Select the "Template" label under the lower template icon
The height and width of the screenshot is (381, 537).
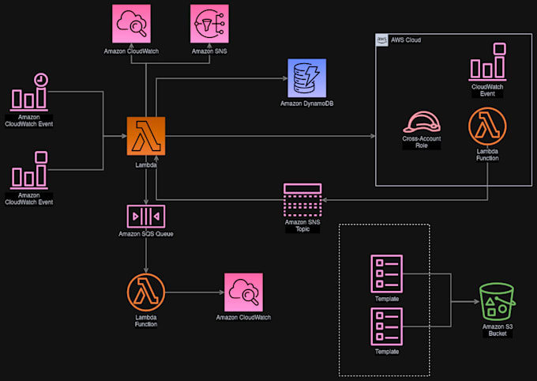click(x=387, y=352)
